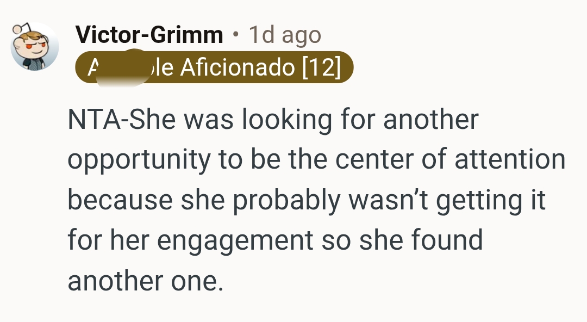The height and width of the screenshot is (322, 587).
Task: Select the Aficionado [12] flair badge
Action: tap(214, 67)
